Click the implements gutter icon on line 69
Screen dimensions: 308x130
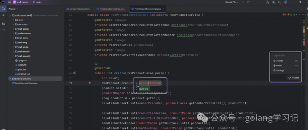click(x=75, y=73)
